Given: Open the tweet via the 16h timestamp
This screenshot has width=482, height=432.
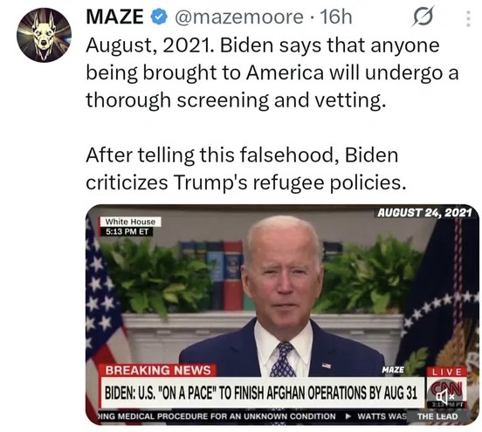Looking at the screenshot, I should click(336, 17).
